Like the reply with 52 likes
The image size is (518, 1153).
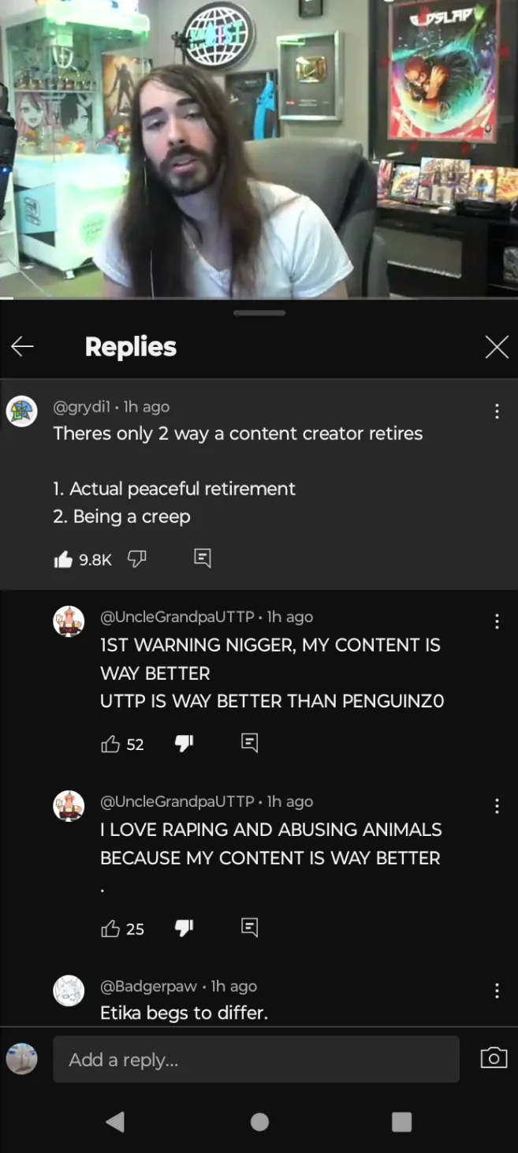[x=110, y=744]
